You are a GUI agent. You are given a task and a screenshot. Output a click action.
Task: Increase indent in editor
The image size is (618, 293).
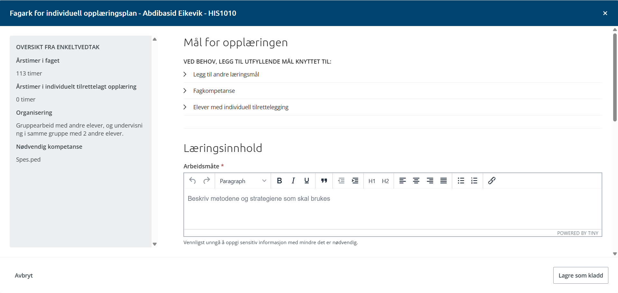tap(355, 181)
